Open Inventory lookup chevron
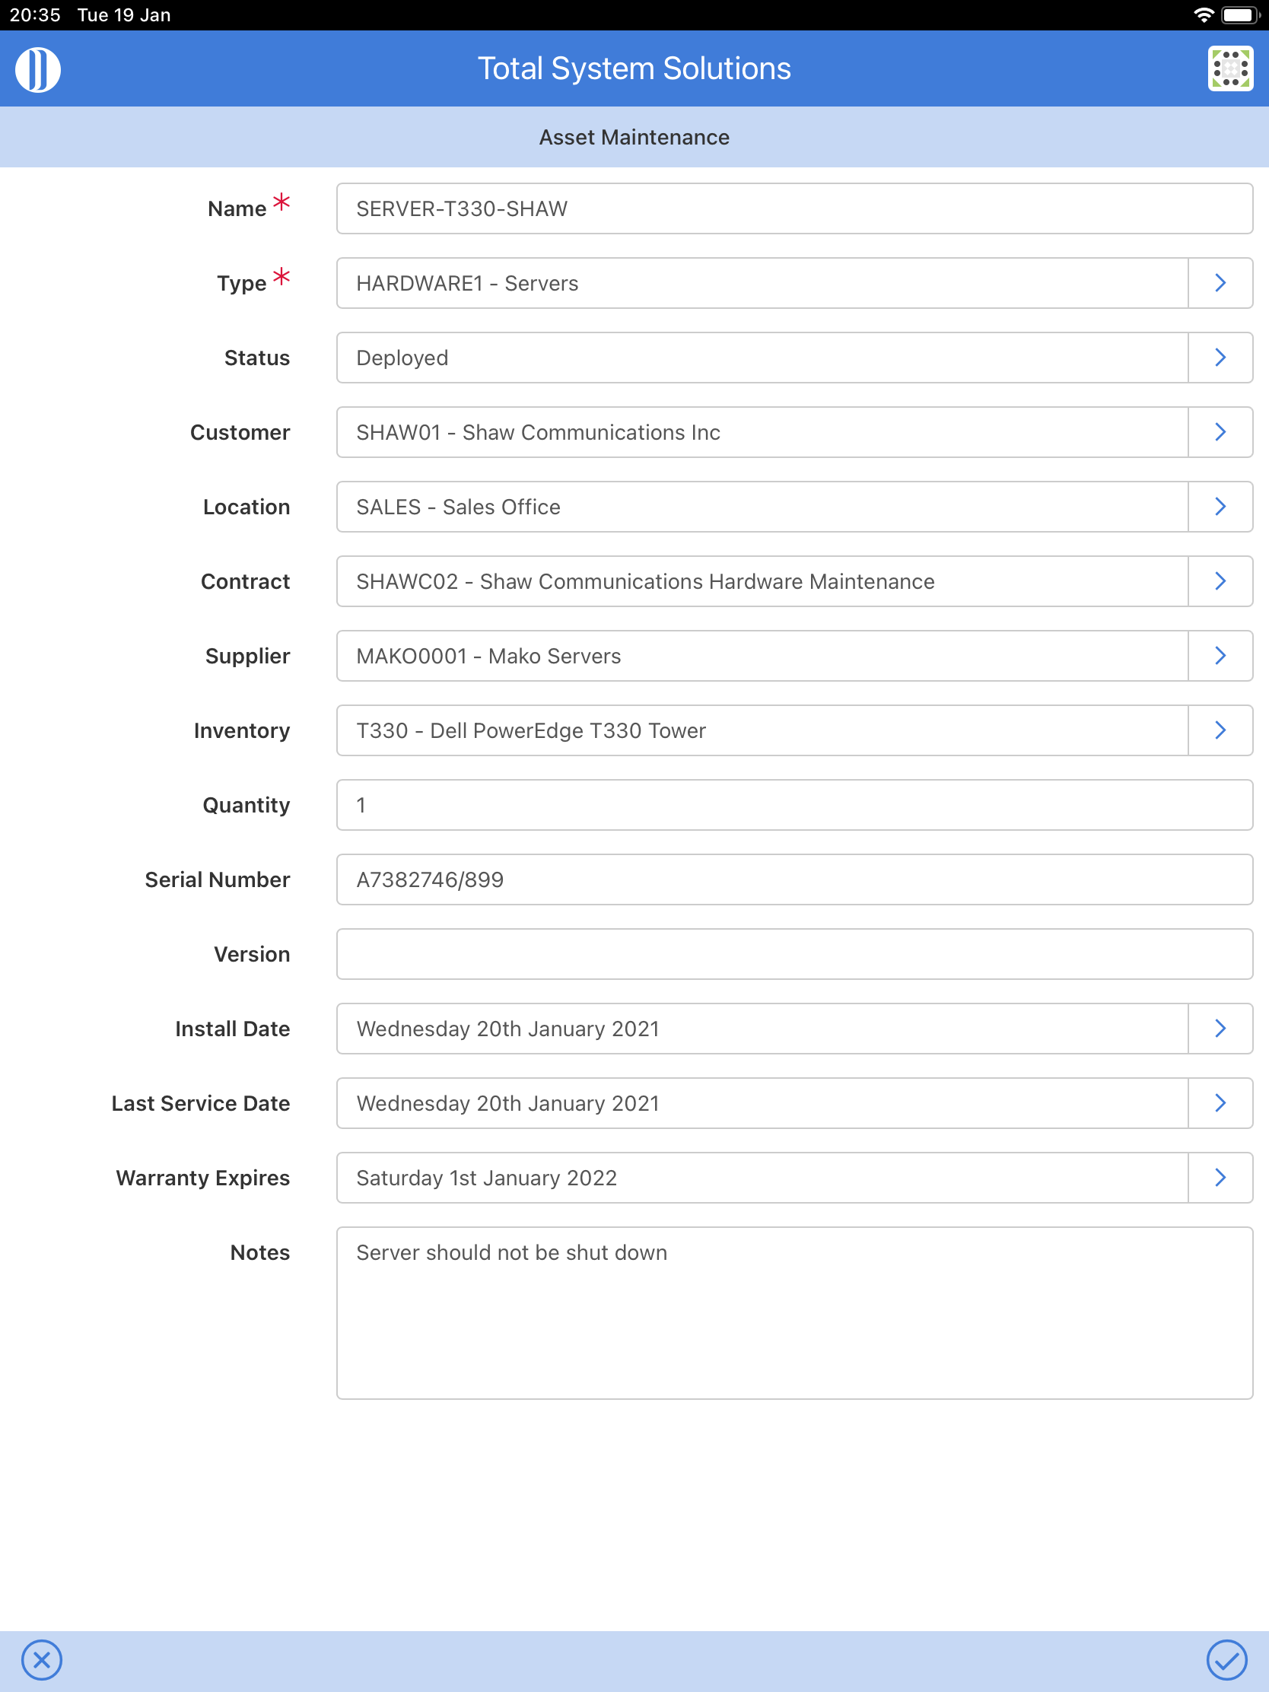Viewport: 1269px width, 1692px height. [x=1220, y=730]
